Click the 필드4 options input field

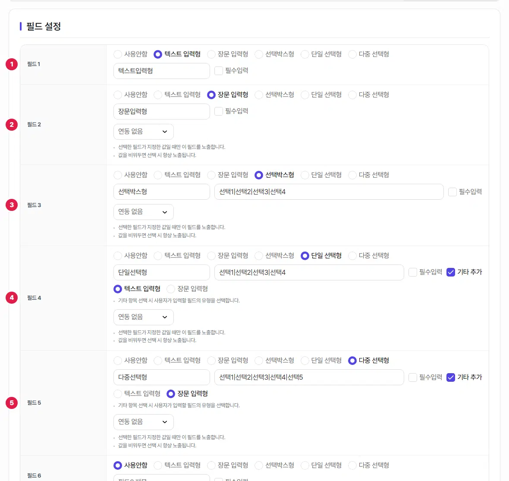click(x=309, y=272)
